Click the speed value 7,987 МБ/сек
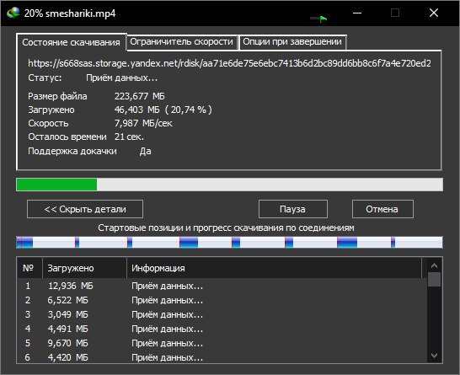 [x=143, y=123]
